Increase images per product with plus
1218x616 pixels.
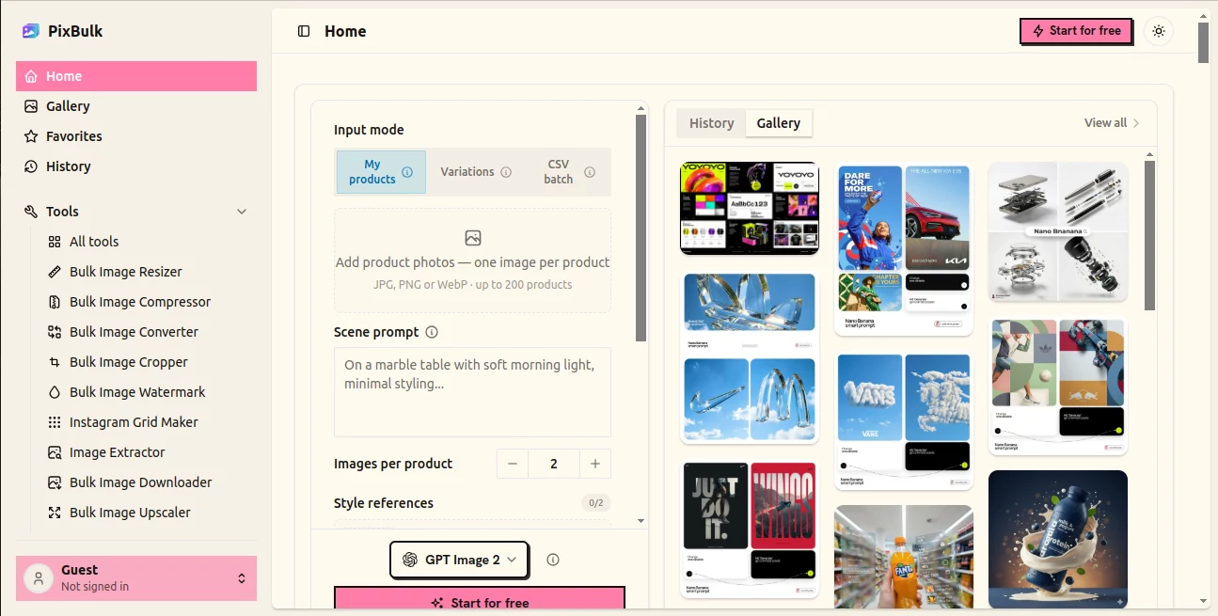(595, 464)
